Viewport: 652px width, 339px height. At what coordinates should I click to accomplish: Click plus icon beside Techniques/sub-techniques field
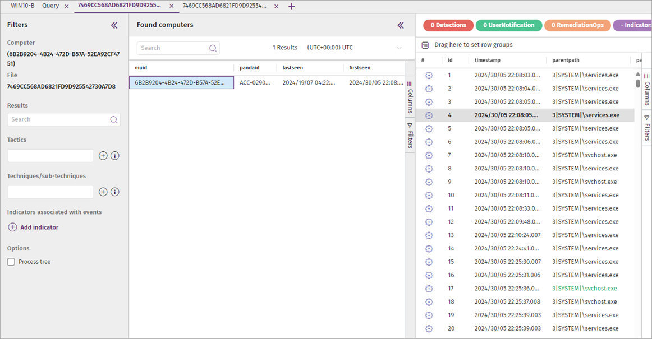[103, 192]
